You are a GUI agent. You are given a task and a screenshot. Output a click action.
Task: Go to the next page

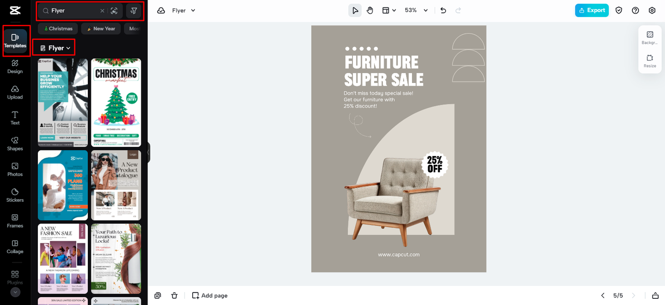[x=633, y=296]
